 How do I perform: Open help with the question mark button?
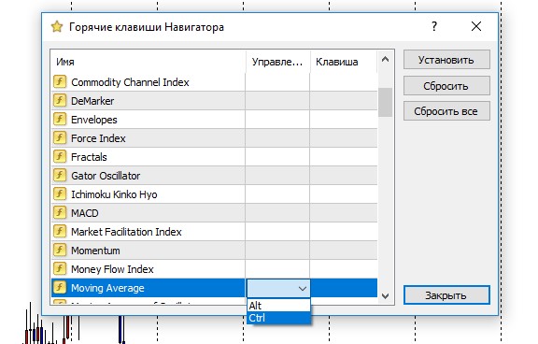pos(434,26)
